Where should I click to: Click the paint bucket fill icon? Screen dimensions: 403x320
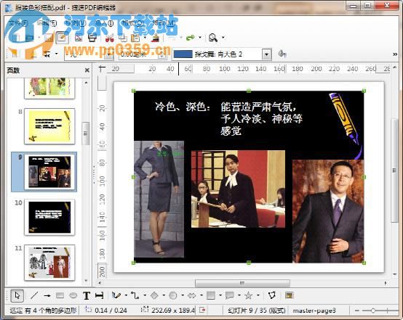[x=282, y=54]
